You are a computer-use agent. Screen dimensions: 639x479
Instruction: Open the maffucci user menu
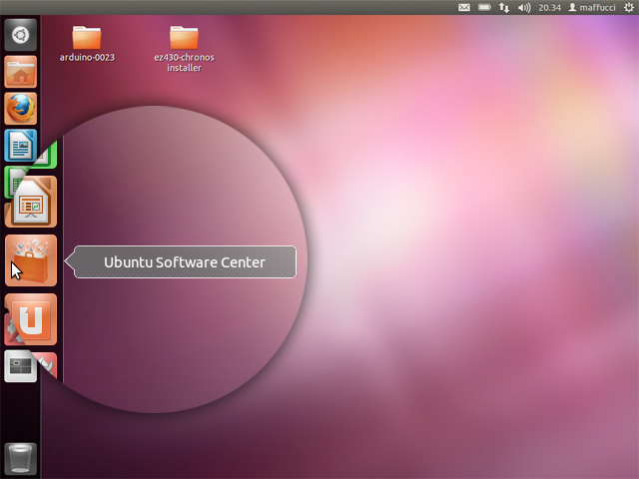pos(591,7)
